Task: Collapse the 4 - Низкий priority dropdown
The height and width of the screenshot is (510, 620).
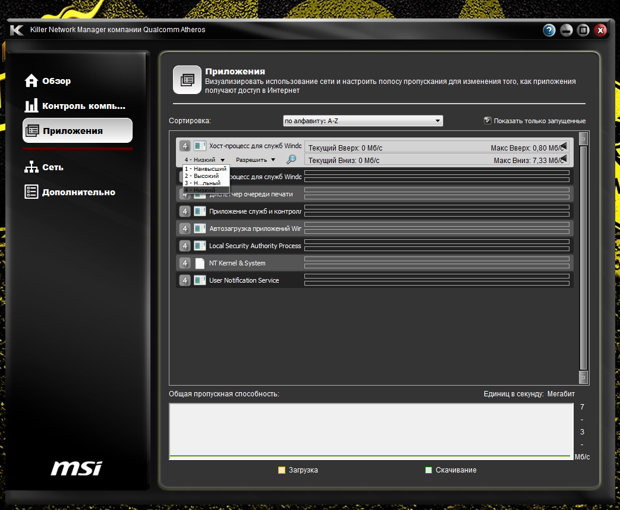Action: (204, 159)
